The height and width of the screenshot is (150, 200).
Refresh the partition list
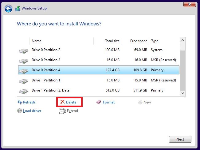[29, 102]
